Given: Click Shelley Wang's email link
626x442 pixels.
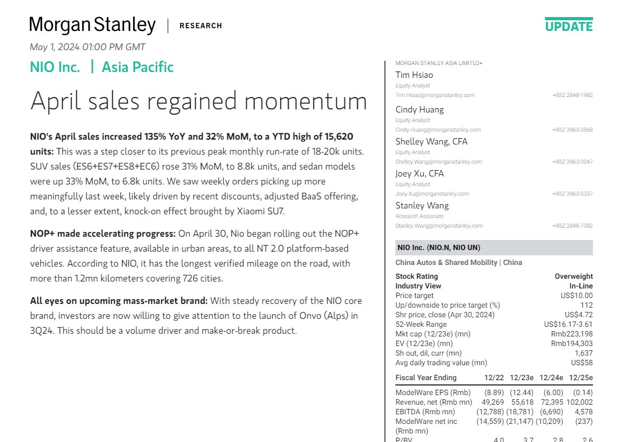Looking at the screenshot, I should (439, 162).
